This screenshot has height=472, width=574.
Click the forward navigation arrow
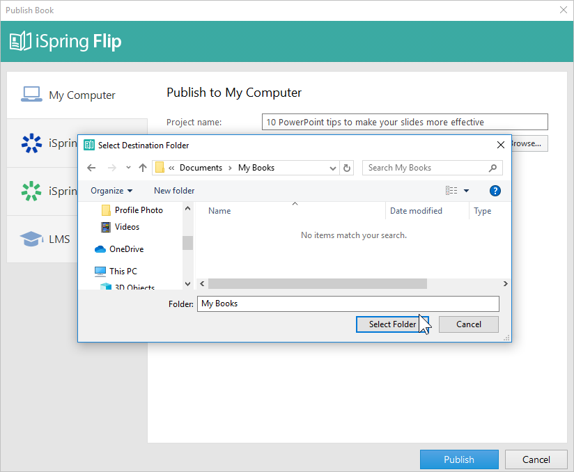tap(111, 168)
